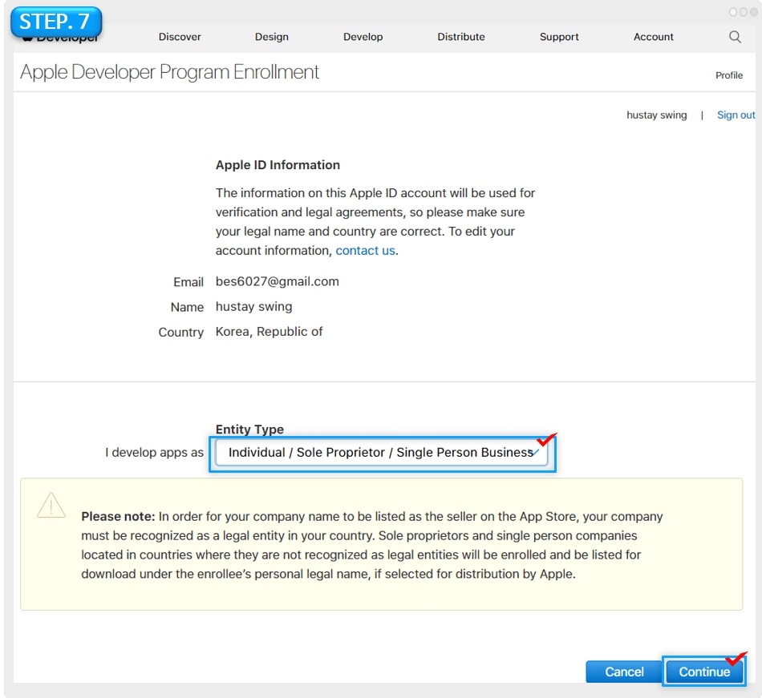Click the Apple Developer Program Enrollment heading

tap(169, 72)
